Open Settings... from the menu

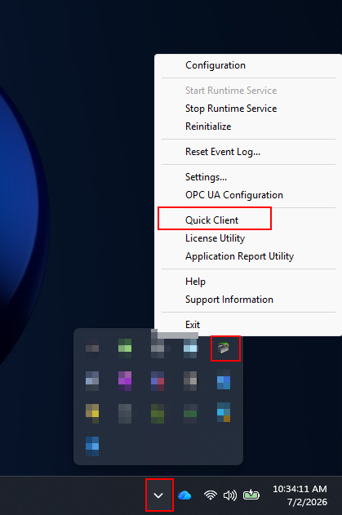[206, 177]
